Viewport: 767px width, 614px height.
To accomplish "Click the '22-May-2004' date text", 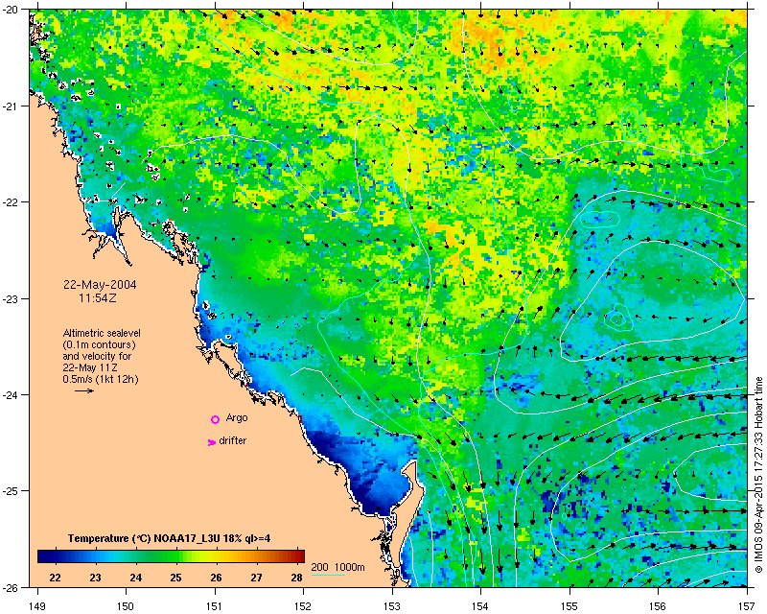I will 100,285.
